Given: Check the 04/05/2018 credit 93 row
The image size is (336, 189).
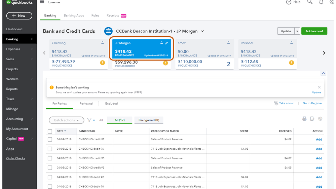Looking at the screenshot, I should (x=50, y=168).
